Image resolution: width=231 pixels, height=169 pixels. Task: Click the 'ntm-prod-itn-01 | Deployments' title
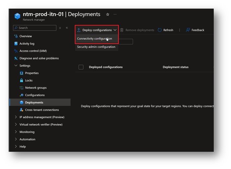(x=62, y=14)
